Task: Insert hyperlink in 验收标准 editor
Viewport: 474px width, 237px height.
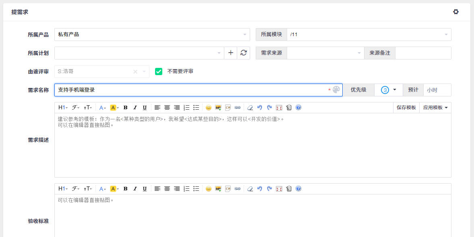Action: pos(238,188)
